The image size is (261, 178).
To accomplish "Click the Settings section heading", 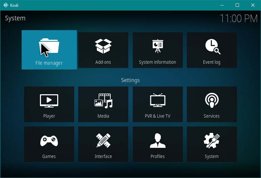I will [x=130, y=80].
